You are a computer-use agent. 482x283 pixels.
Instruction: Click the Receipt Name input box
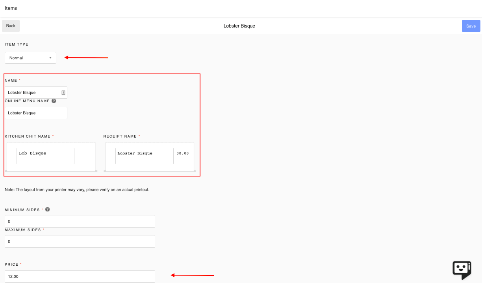[x=144, y=156]
